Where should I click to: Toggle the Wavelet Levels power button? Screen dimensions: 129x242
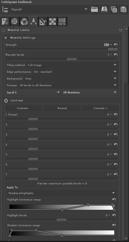[4, 30]
